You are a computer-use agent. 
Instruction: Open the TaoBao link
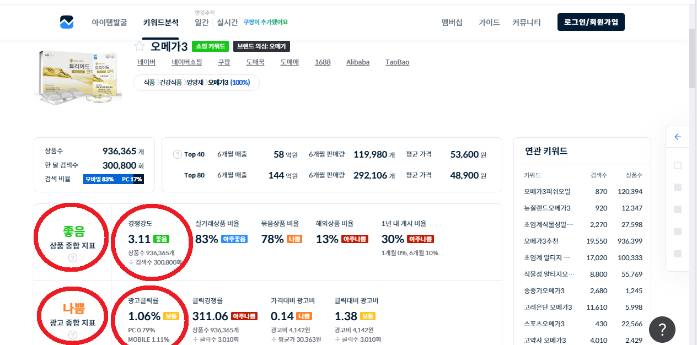tap(398, 62)
